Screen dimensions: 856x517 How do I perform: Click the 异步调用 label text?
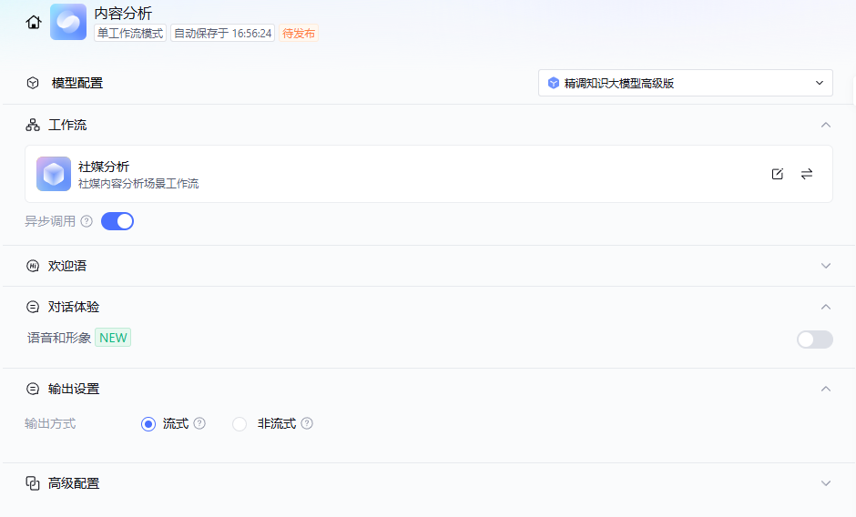[50, 221]
